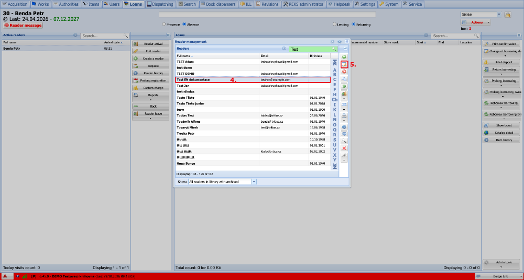Screen dimensions: 524x280
Task: Open the Dětské combo box dropdown
Action: point(499,15)
